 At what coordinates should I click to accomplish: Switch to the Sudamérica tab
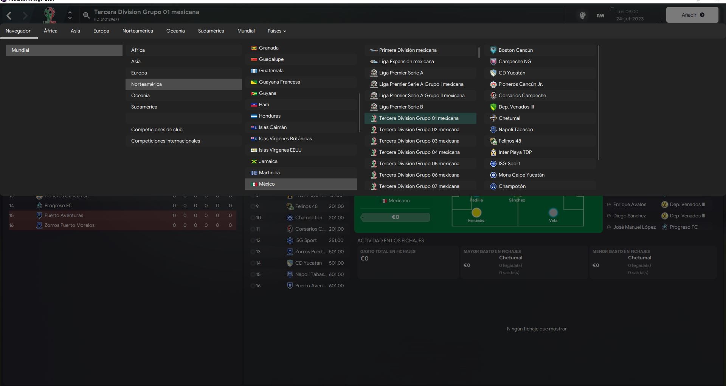[211, 31]
